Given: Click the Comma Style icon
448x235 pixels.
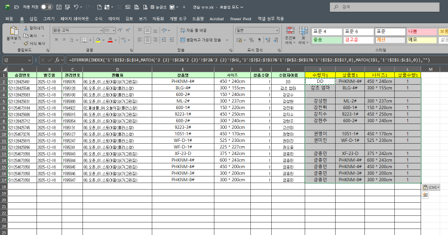Looking at the screenshot, I should pos(259,40).
